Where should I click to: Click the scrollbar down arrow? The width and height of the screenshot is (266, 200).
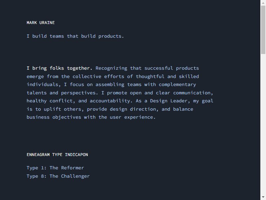click(x=263, y=197)
